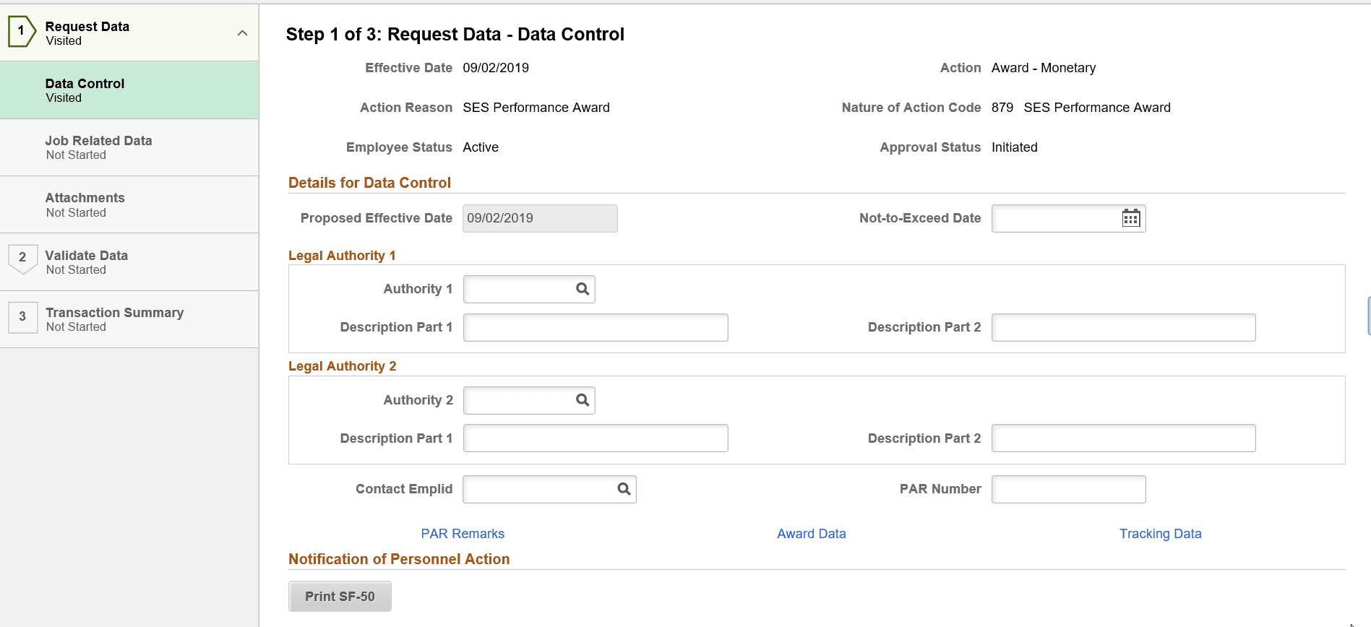Click the step 2 Validate Data badge
This screenshot has width=1371, height=627.
tap(22, 258)
